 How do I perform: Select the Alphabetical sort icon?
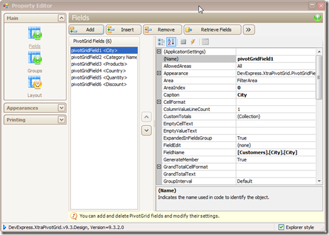tap(171, 42)
